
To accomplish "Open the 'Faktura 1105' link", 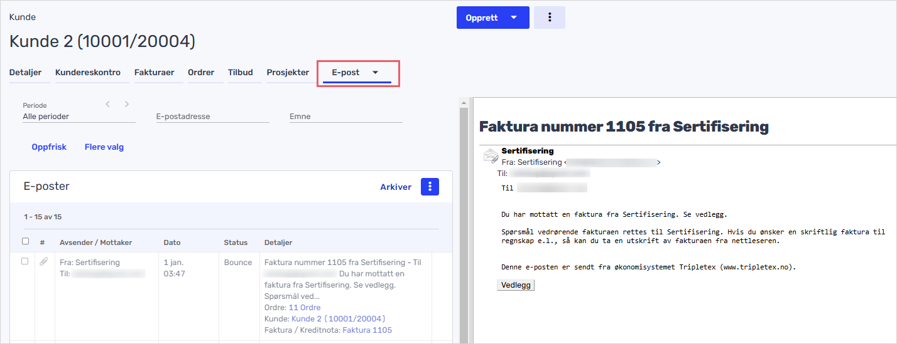I will click(367, 330).
